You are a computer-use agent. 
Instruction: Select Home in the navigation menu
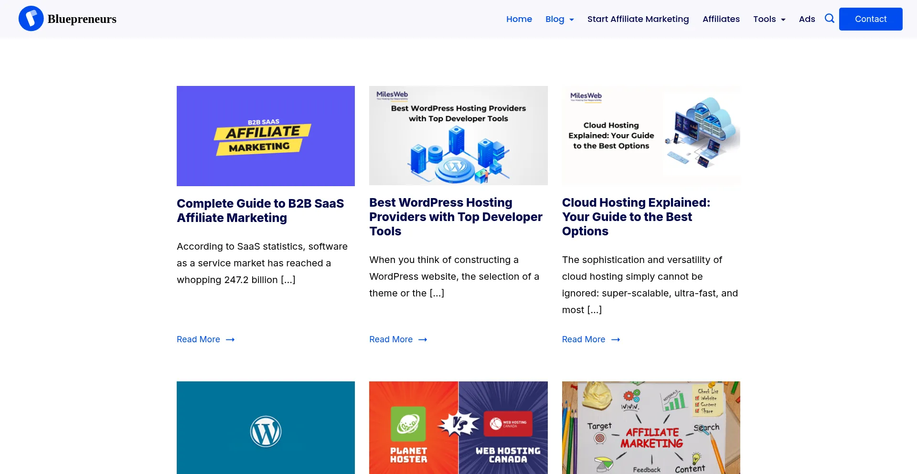click(519, 19)
